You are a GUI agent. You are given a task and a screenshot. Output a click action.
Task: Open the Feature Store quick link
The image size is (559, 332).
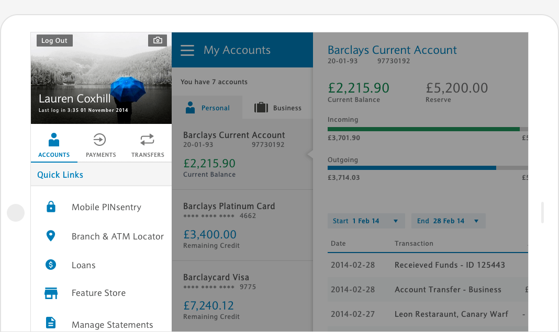coord(98,293)
